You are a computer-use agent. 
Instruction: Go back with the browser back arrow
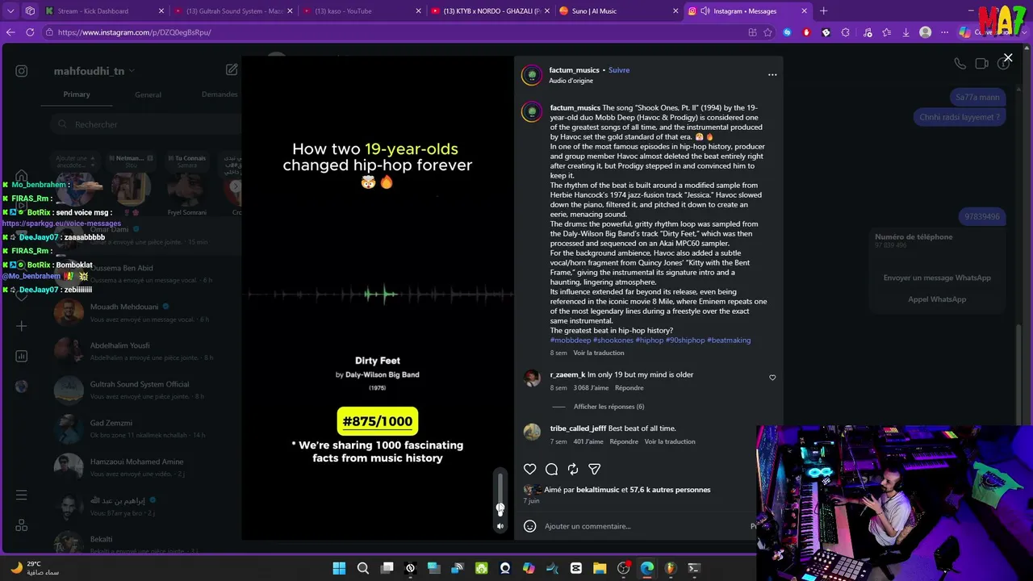pos(10,32)
